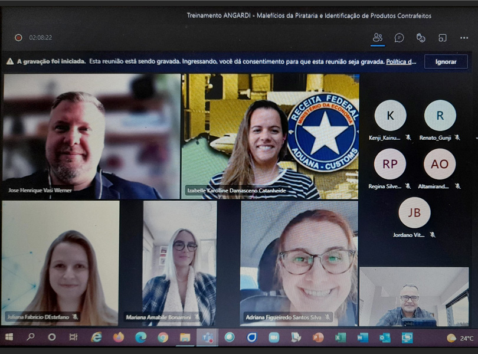Screen dimensions: 478x354
Task: Click the R avatar for Renato_Gunji
Action: click(440, 116)
